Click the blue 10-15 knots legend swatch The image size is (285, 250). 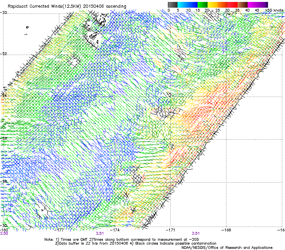pyautogui.click(x=193, y=5)
